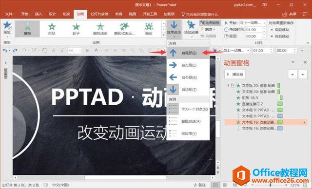Select 'From Bottom' (自底部) direction menu item
312x189 pixels.
[x=188, y=53]
